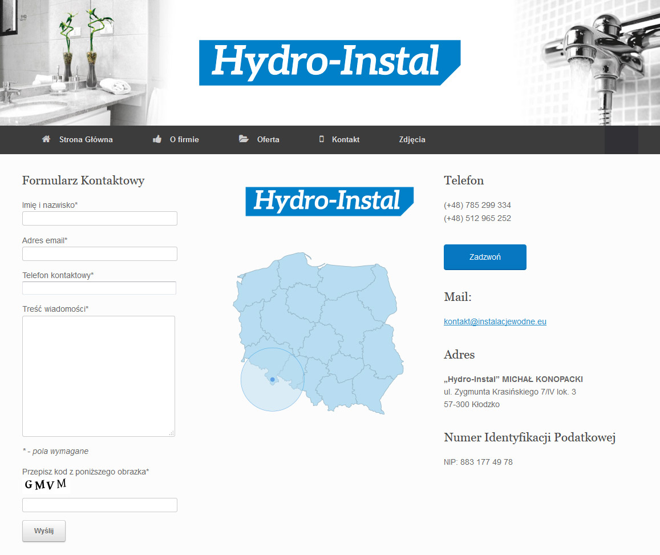Open the Oferta menu item
Image resolution: width=660 pixels, height=555 pixels.
point(268,139)
